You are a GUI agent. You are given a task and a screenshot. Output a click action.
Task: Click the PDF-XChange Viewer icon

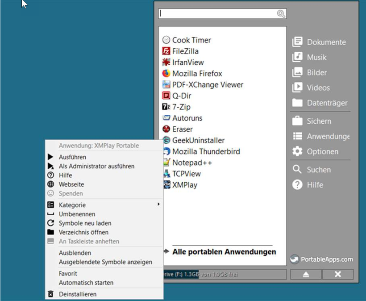click(x=166, y=84)
